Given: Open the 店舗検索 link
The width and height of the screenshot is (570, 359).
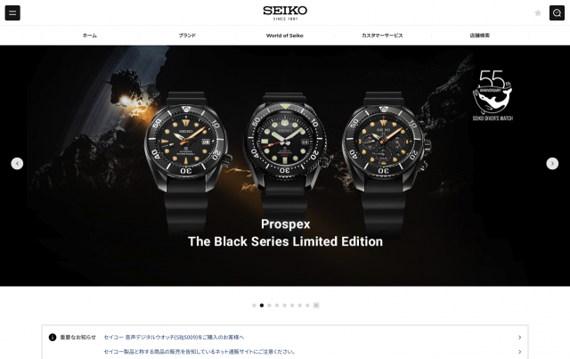Looking at the screenshot, I should 479,36.
